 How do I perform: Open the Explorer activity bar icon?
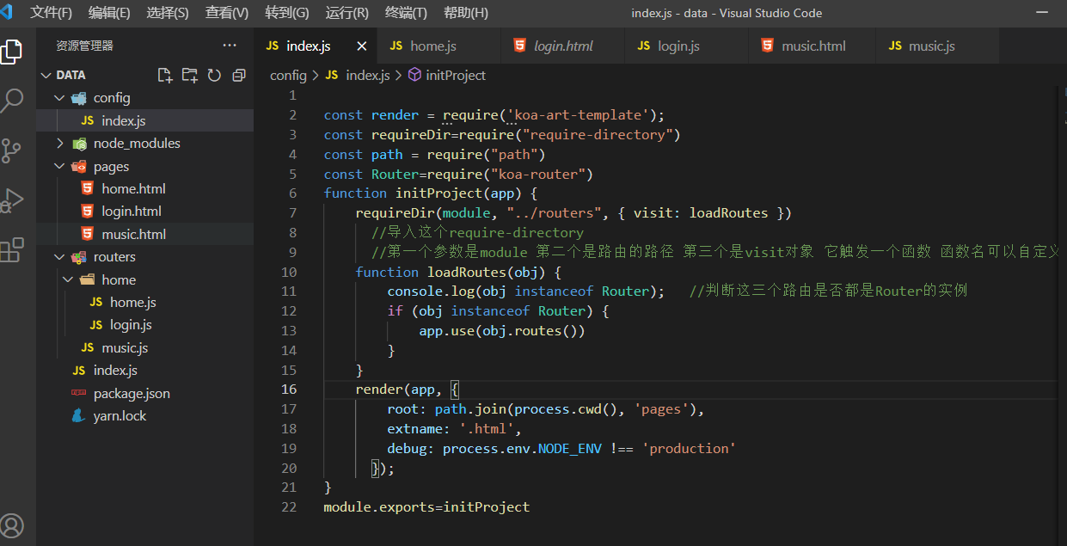tap(11, 52)
